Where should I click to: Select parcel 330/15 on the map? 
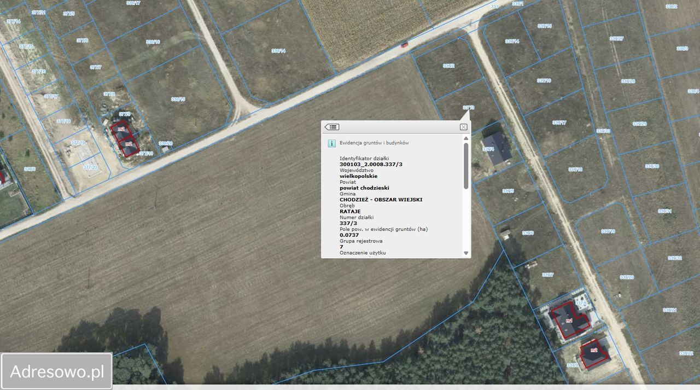click(x=178, y=99)
